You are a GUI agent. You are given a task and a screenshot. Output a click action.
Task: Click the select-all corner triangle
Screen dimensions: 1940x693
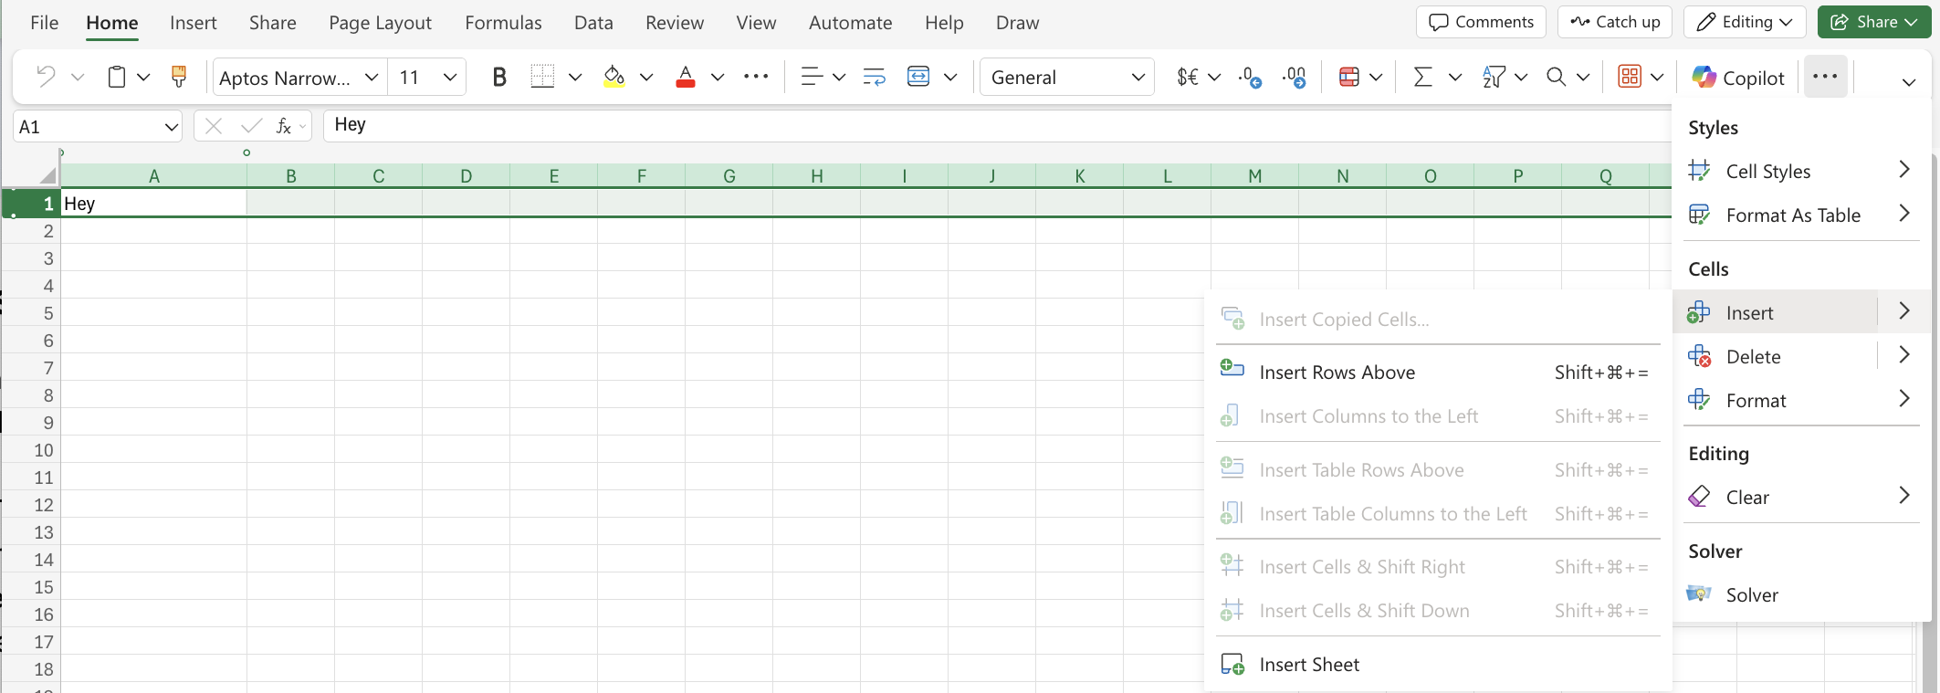[x=47, y=175]
